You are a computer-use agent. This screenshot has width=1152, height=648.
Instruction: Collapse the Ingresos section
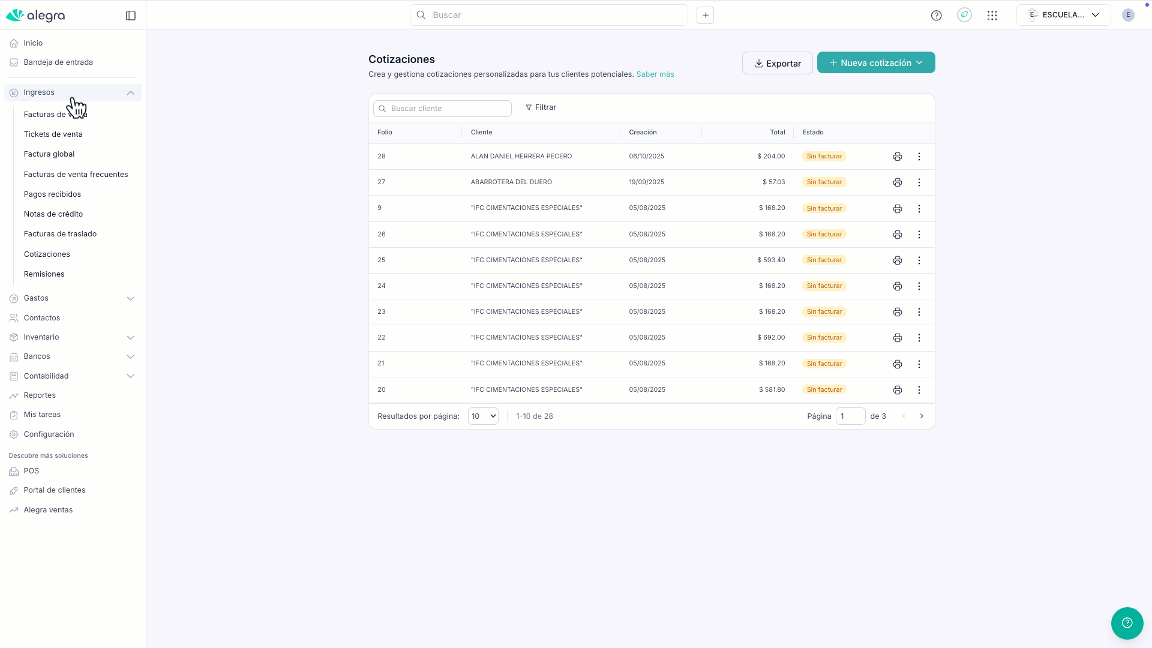[130, 92]
